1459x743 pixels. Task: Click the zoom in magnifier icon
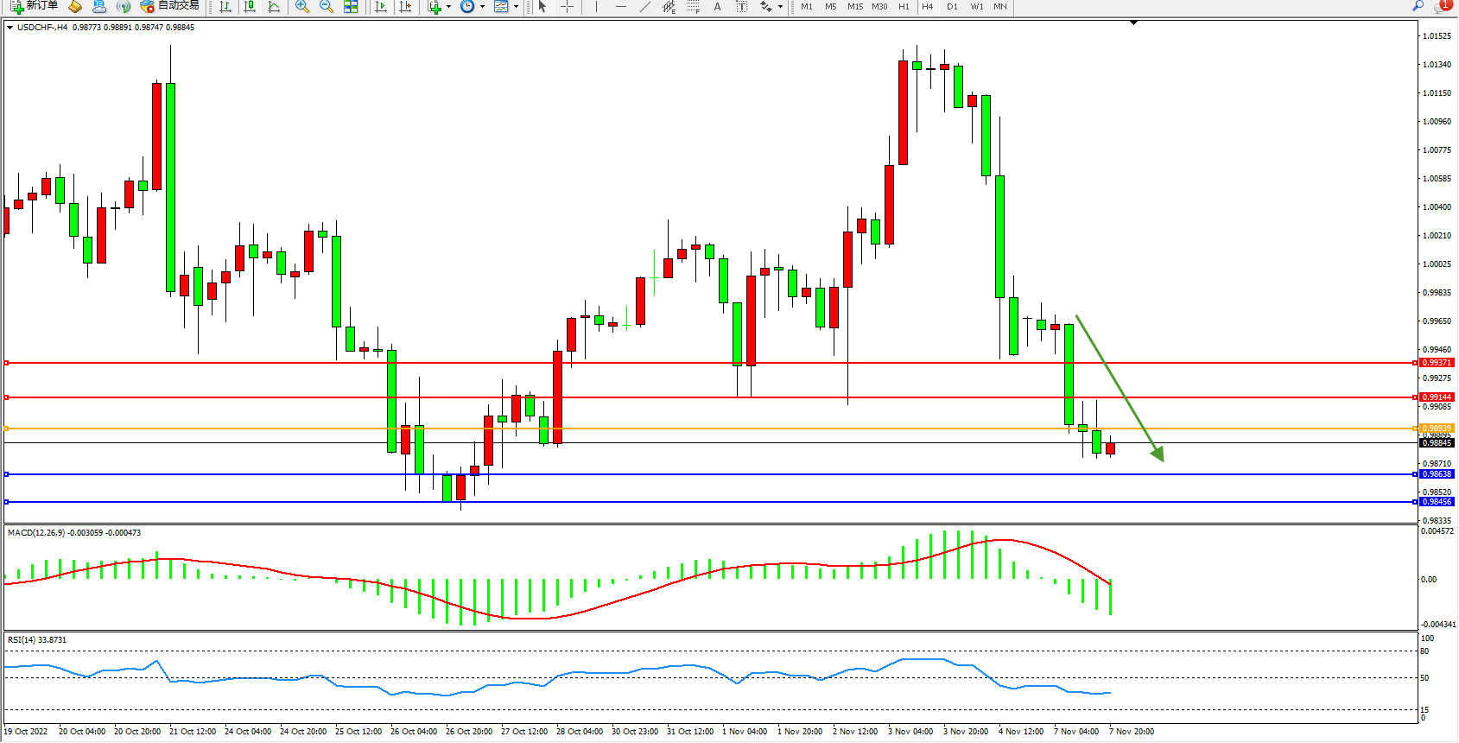click(x=301, y=7)
